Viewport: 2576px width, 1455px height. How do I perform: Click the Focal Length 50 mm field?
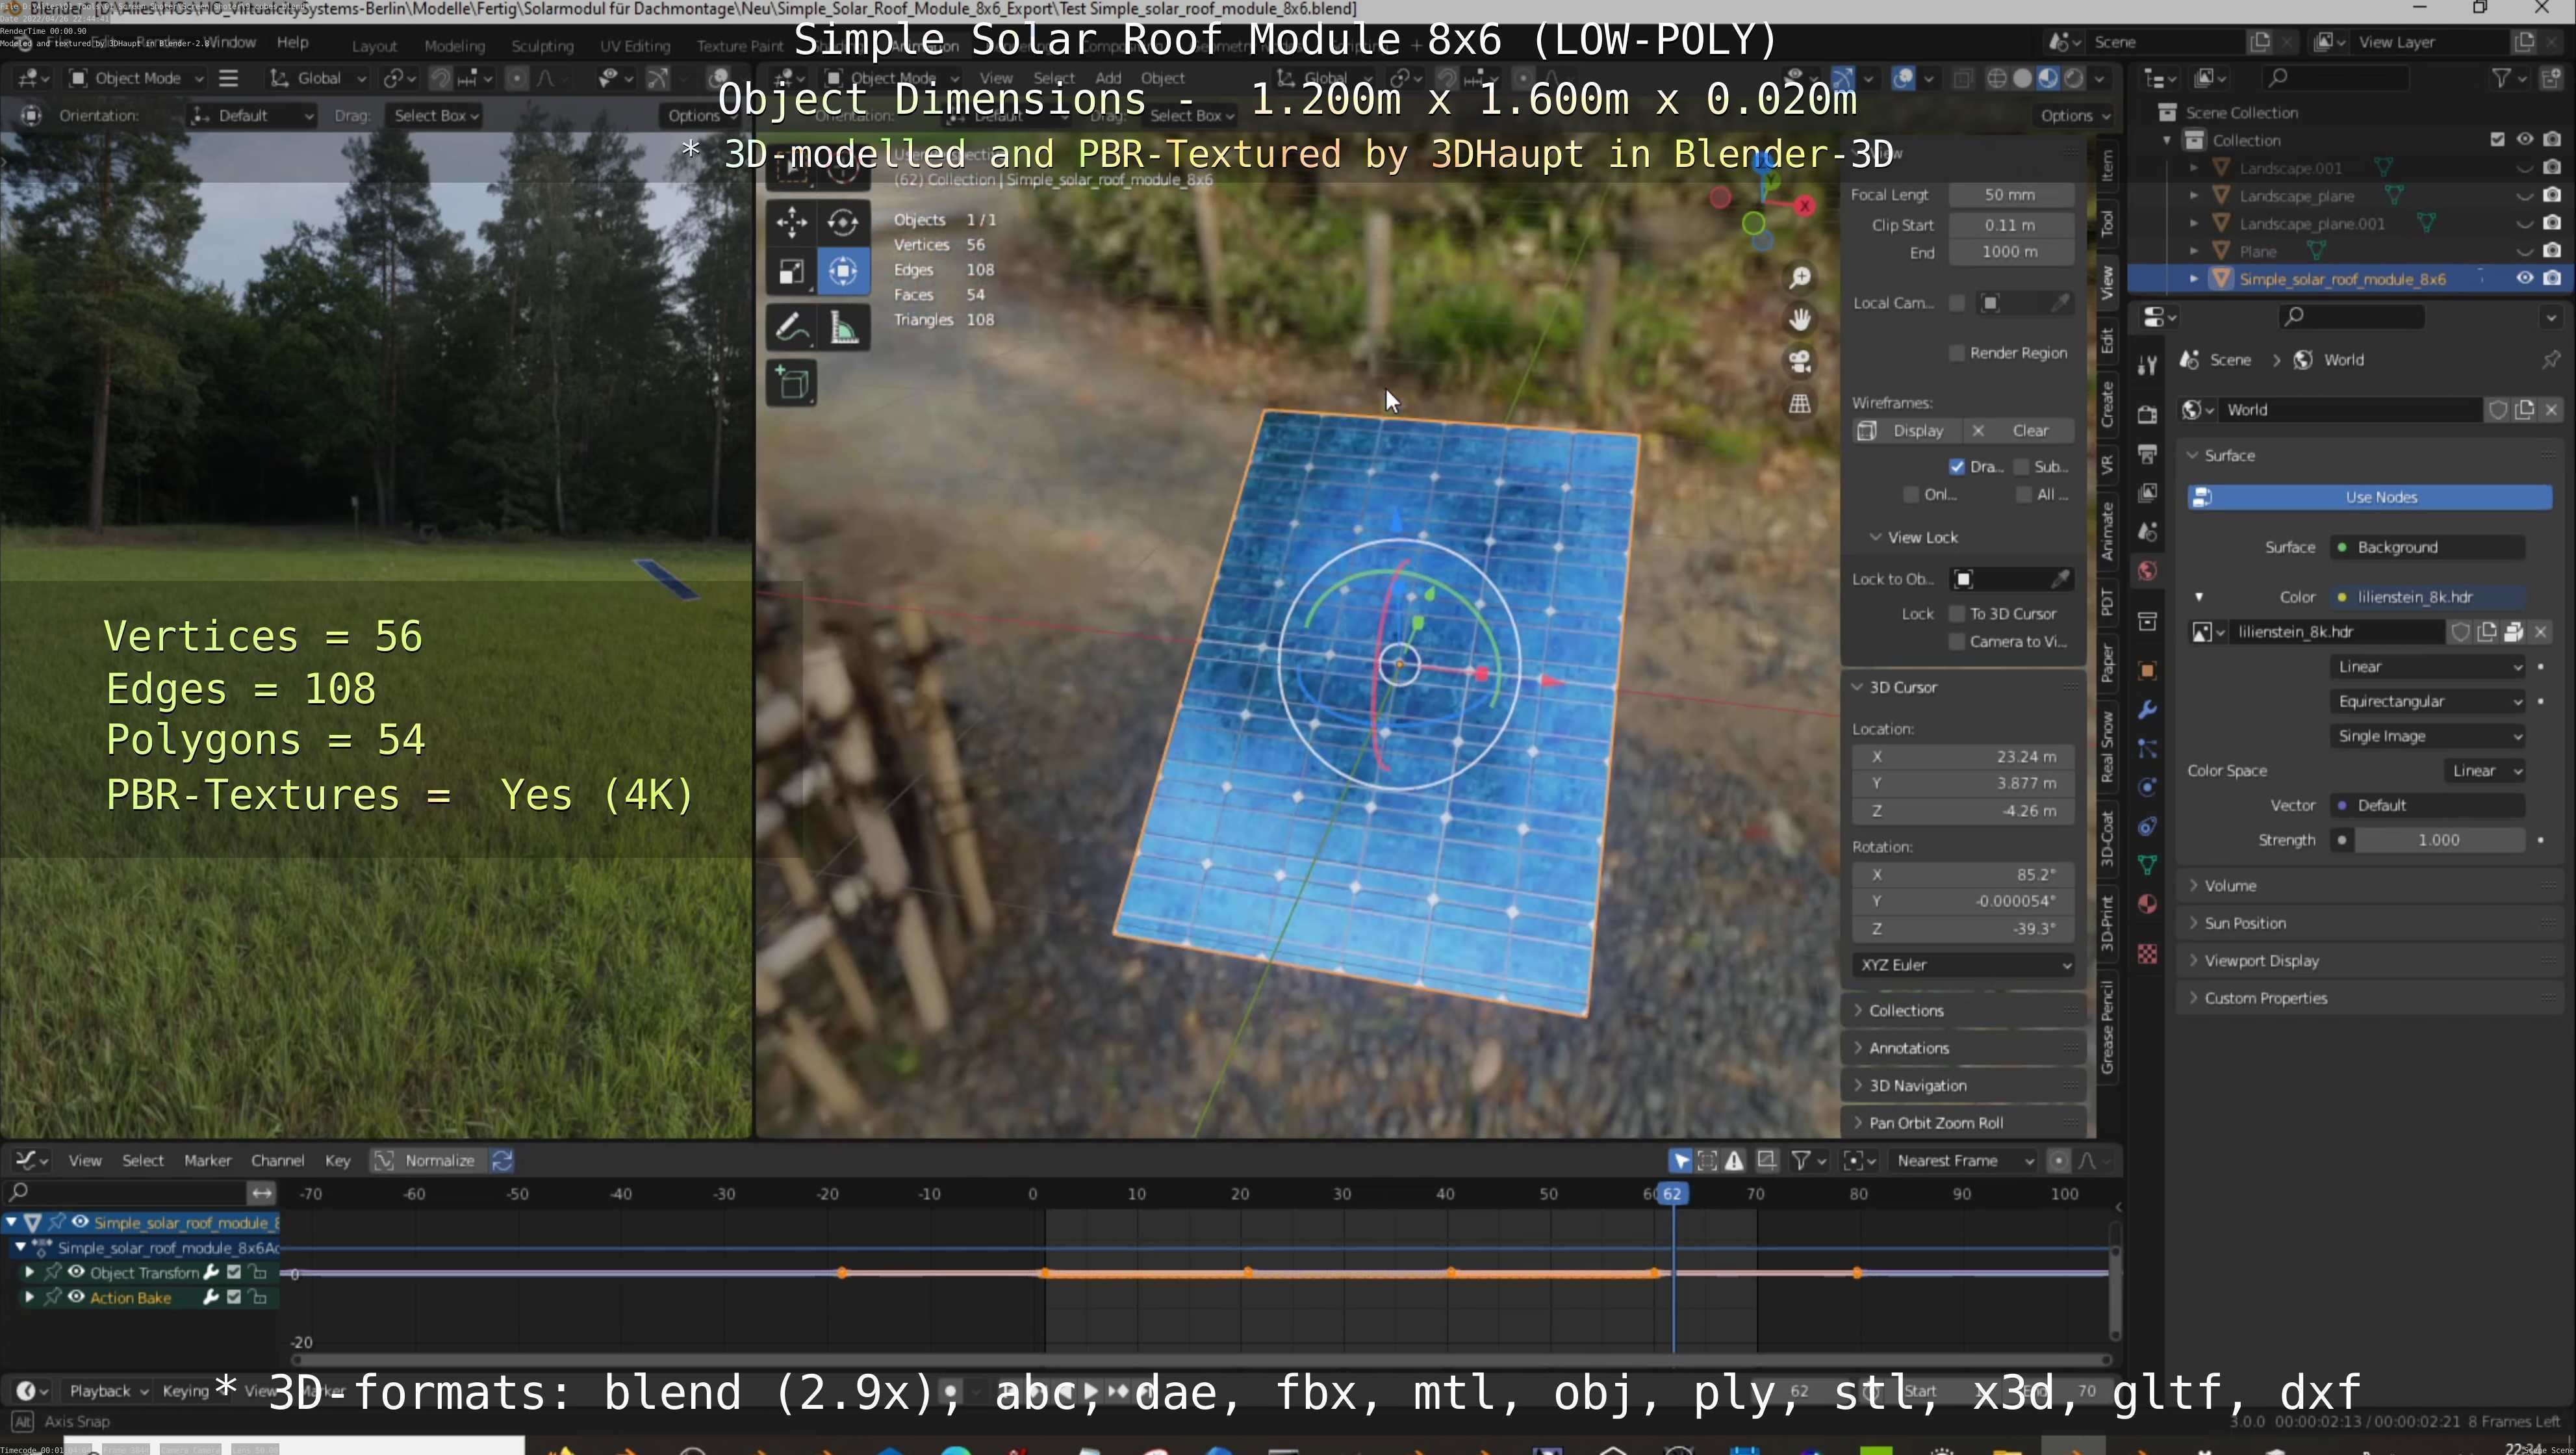coord(2009,195)
